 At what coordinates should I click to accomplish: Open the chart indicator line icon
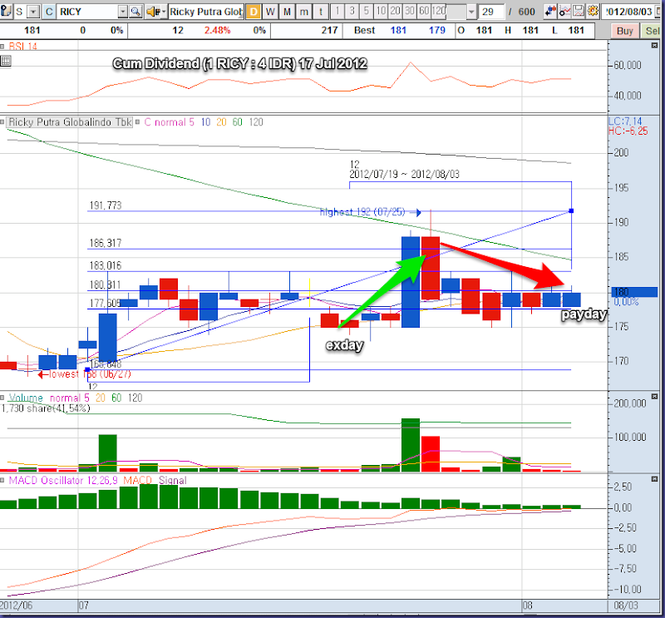572,12
